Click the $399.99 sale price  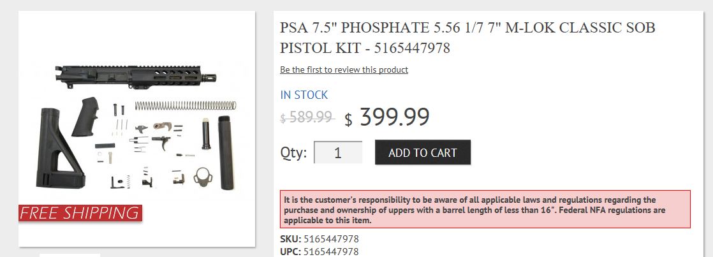click(x=387, y=117)
